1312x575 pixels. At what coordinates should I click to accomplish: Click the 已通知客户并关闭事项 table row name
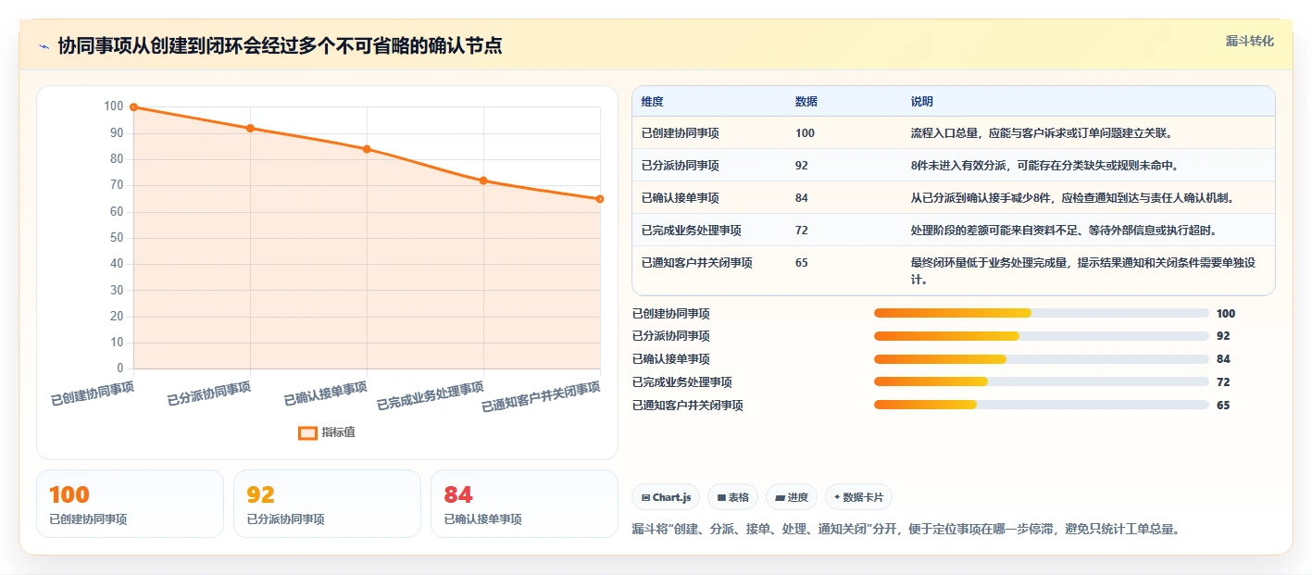pos(696,263)
